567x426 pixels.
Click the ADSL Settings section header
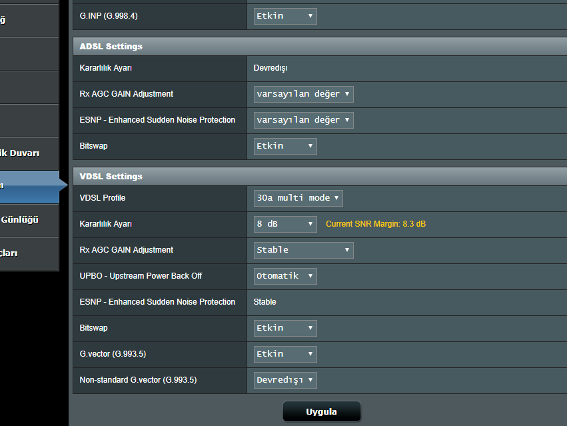point(111,47)
